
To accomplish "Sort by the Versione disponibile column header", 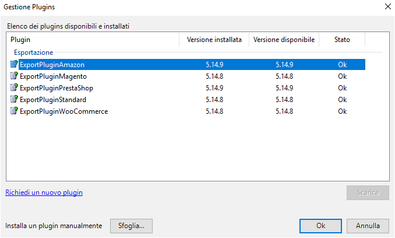I will pyautogui.click(x=284, y=40).
